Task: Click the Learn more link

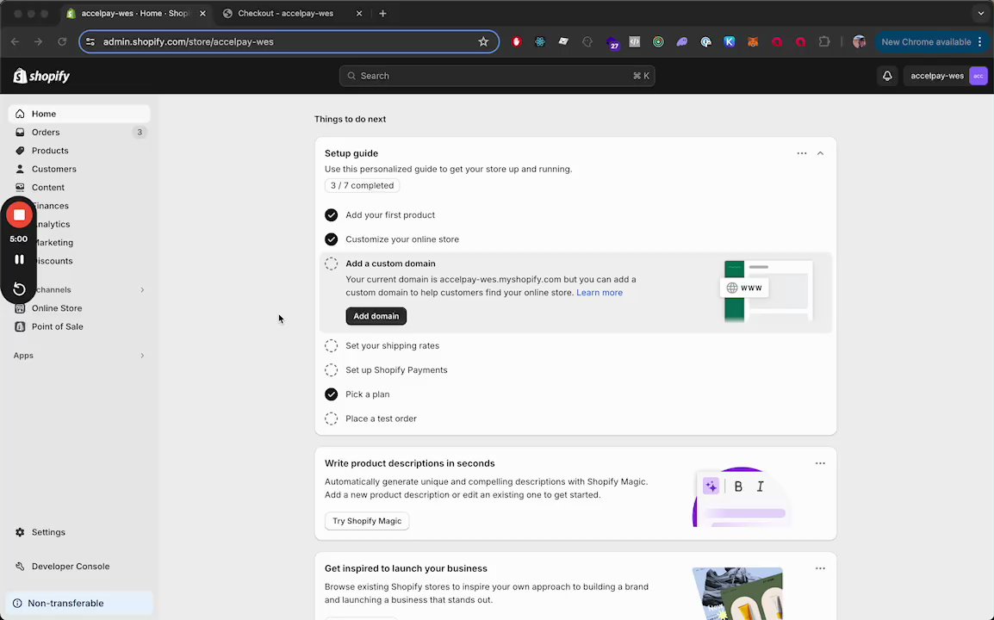Action: click(x=599, y=293)
